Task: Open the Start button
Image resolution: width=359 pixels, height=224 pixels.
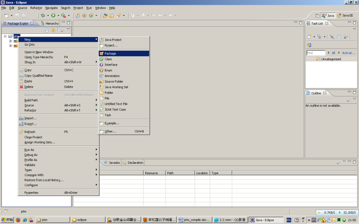Action: [x=7, y=220]
